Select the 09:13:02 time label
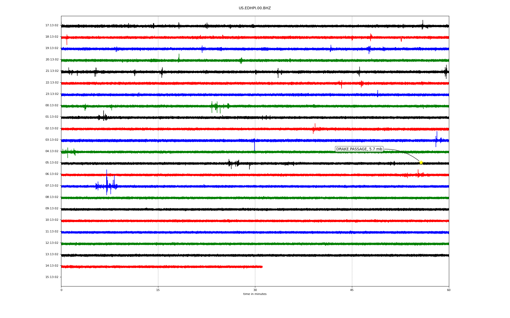 tap(52, 209)
